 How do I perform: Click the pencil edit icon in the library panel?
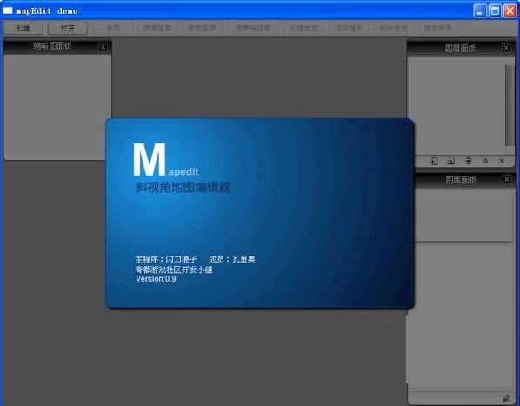(506, 397)
